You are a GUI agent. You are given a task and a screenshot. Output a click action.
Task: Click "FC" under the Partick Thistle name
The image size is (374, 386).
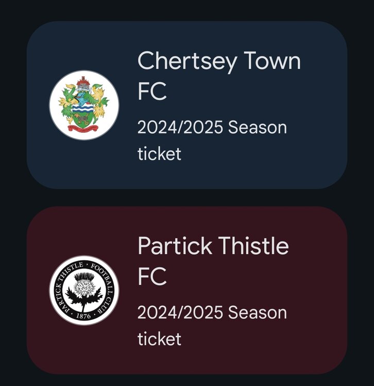pyautogui.click(x=152, y=276)
